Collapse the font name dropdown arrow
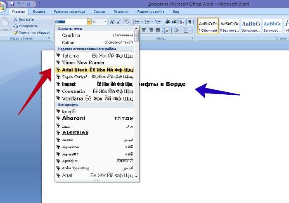The image size is (289, 203). [89, 22]
